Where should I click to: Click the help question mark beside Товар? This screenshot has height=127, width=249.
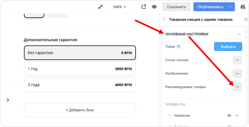coord(179,47)
